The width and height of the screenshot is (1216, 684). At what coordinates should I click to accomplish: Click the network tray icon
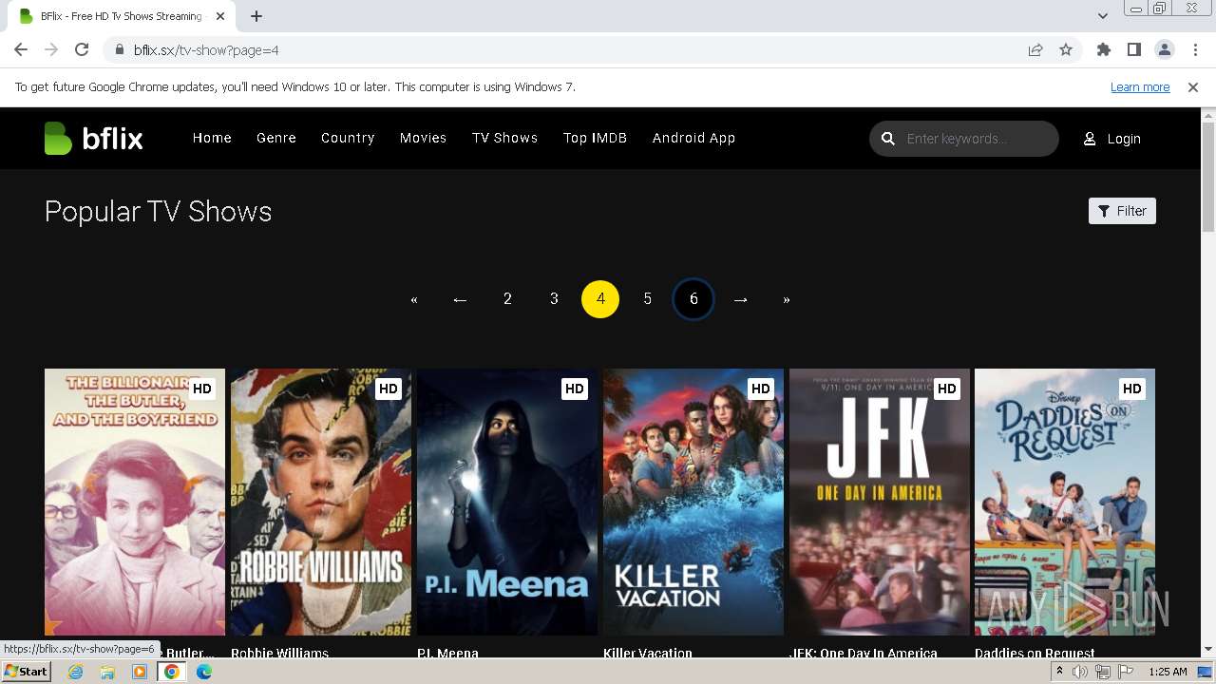click(1103, 672)
